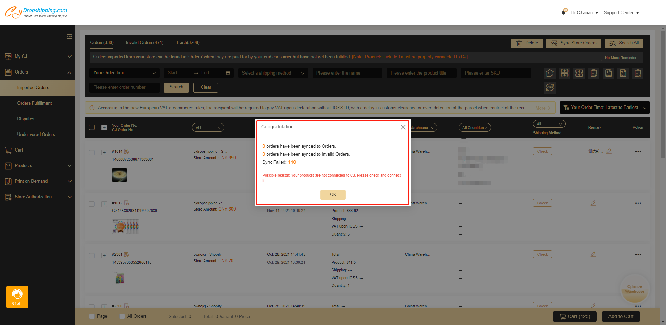Expand order #1012 row with plus icon
Viewport: 666px width, 325px height.
(104, 204)
